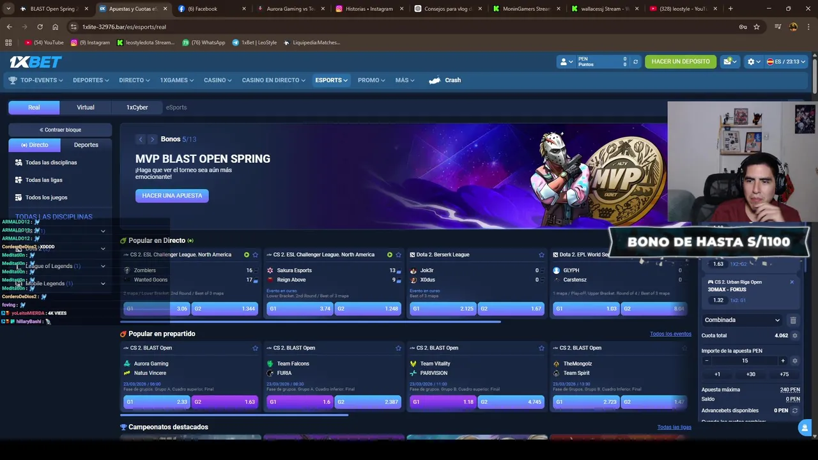Open PROMO menu
This screenshot has width=818, height=460.
[371, 80]
